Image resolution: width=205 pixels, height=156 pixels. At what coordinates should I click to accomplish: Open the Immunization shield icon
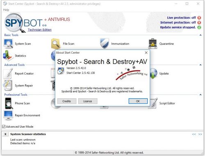click(x=105, y=43)
